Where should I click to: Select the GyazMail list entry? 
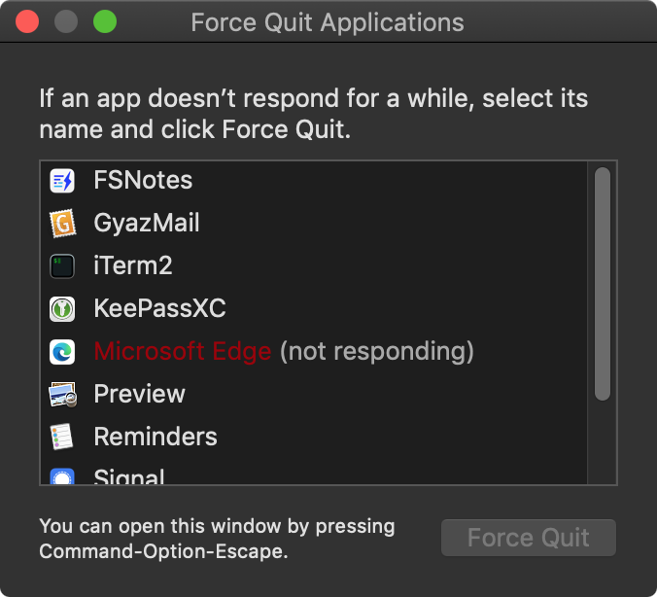[x=147, y=223]
